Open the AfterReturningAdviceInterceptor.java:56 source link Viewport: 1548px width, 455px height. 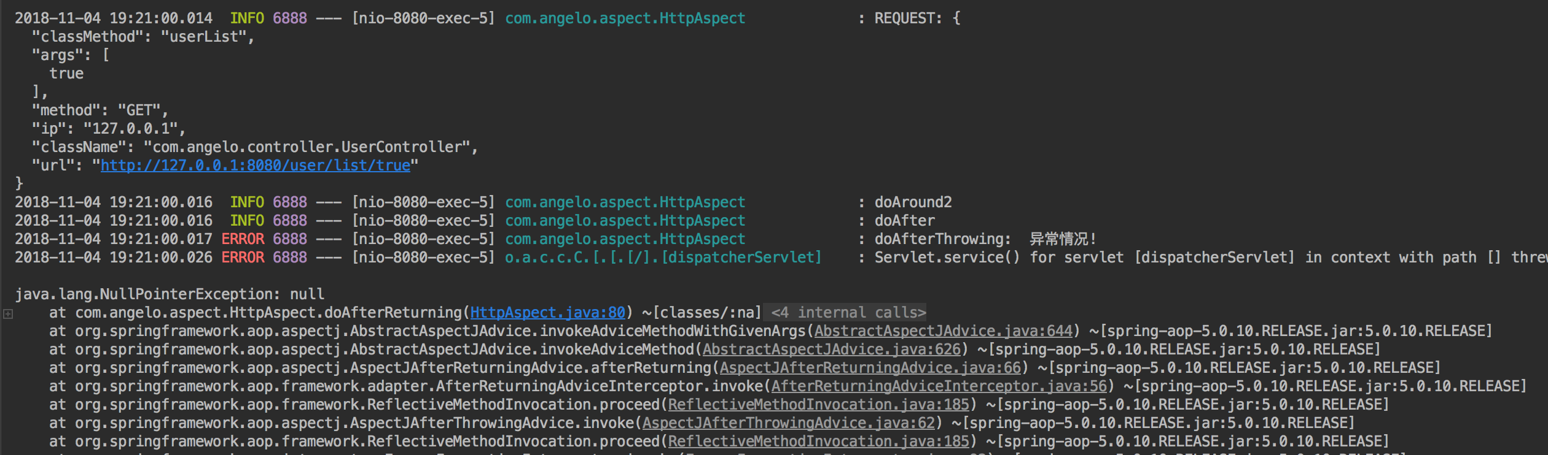pos(939,386)
